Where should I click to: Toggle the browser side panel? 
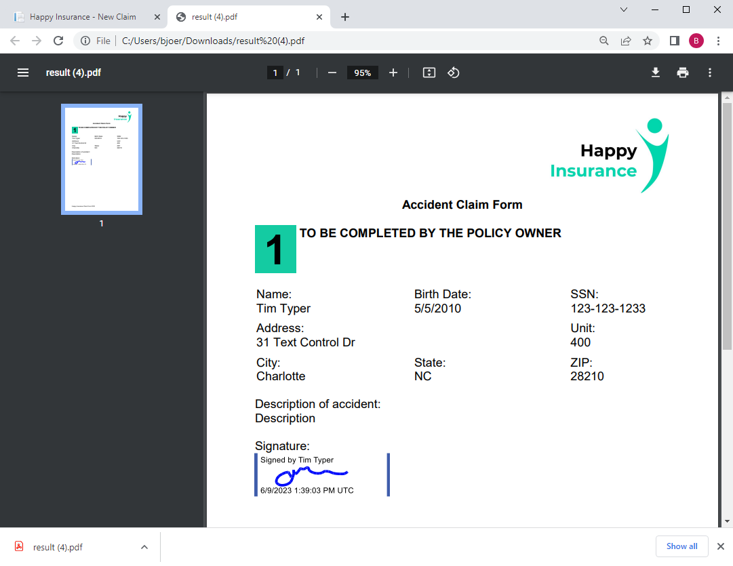click(674, 41)
